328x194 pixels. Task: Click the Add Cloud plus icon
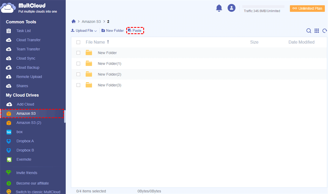(9, 104)
